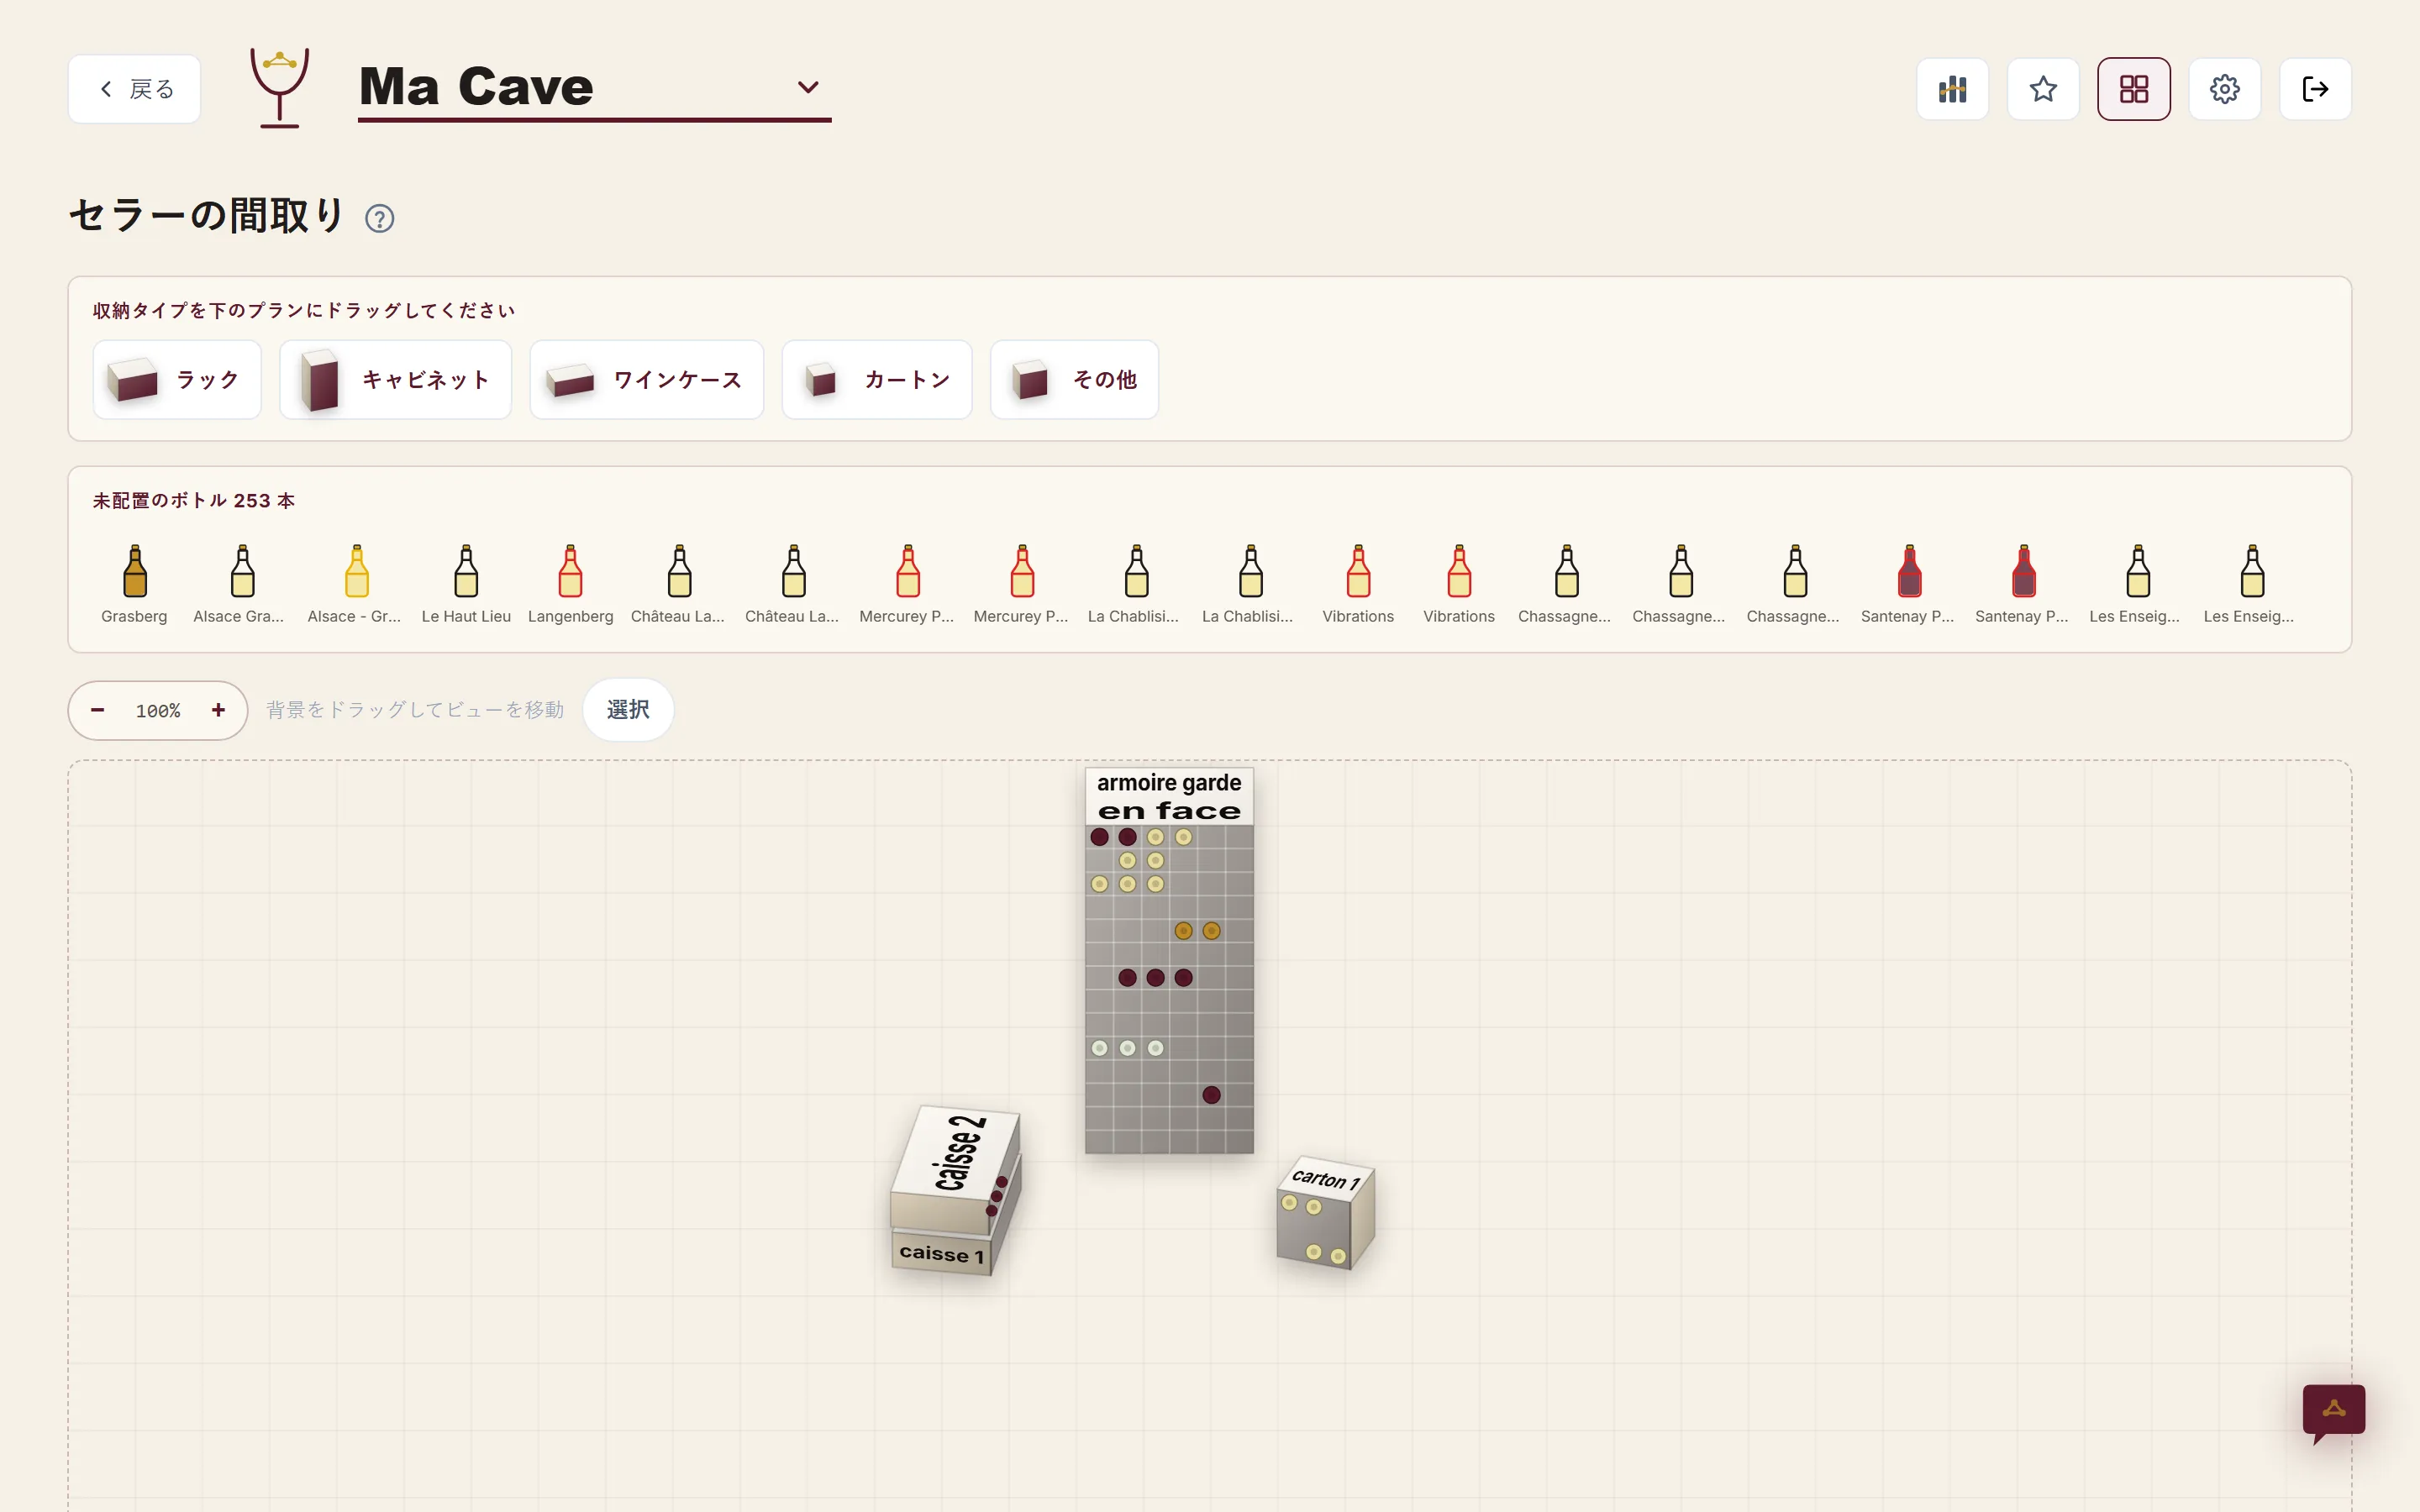This screenshot has width=2420, height=1512.
Task: Pick the ワインケース storage type
Action: [x=647, y=380]
